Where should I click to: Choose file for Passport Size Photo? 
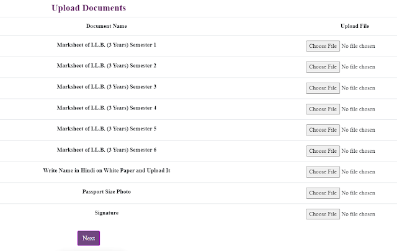coord(323,193)
